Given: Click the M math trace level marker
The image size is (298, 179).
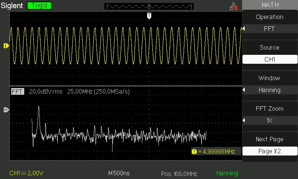Looking at the screenshot, I should click(6, 110).
